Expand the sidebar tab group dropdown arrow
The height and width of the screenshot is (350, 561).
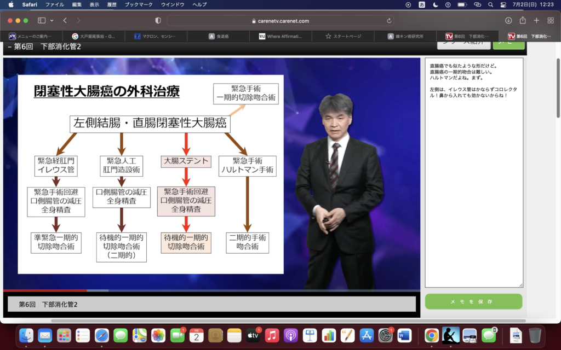[52, 20]
